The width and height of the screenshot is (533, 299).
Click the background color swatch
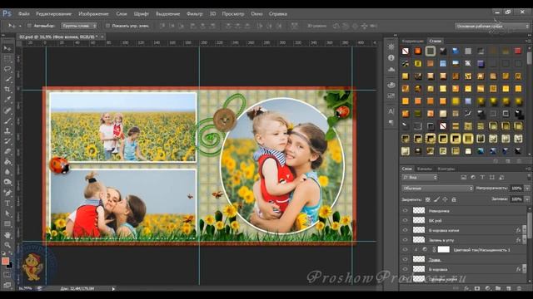click(x=10, y=266)
